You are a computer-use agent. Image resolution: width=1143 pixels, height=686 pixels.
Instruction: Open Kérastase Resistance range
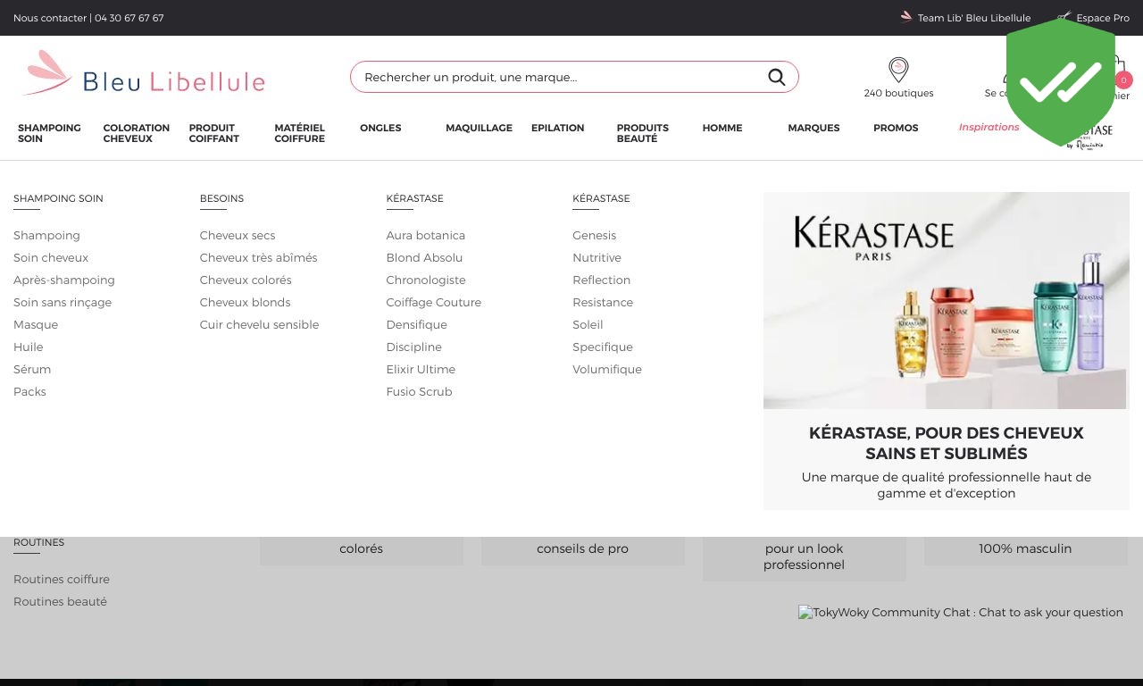pos(603,302)
